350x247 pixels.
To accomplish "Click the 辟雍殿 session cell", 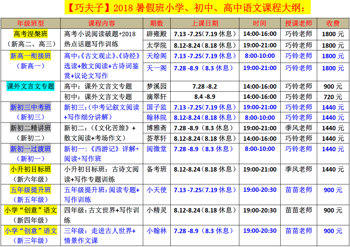I will point(156,34).
